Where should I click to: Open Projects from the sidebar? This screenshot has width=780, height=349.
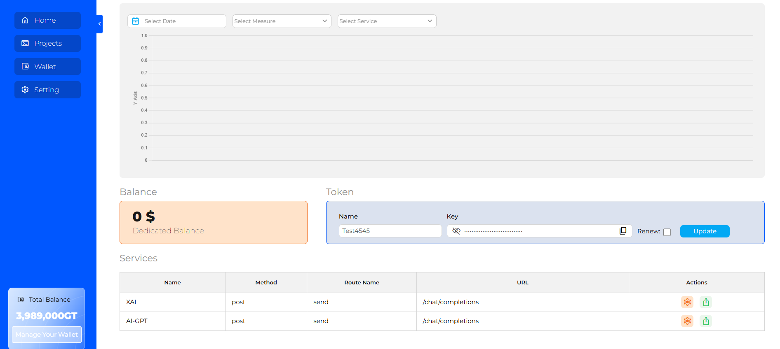pyautogui.click(x=47, y=43)
